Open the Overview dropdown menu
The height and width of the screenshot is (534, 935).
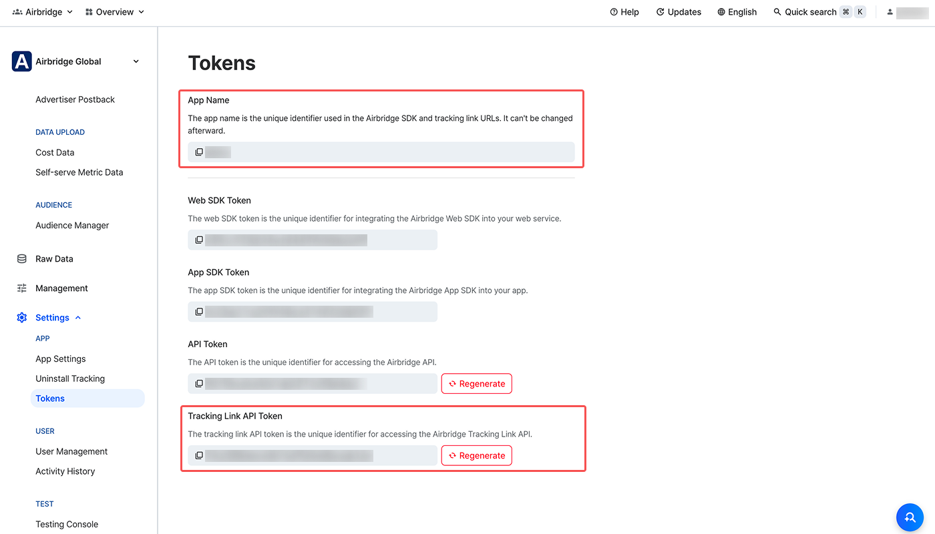[x=115, y=12]
